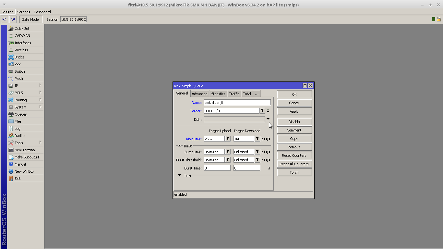Click the Name input field

point(237,102)
